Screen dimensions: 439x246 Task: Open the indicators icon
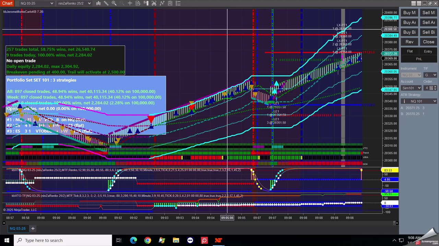pyautogui.click(x=162, y=3)
